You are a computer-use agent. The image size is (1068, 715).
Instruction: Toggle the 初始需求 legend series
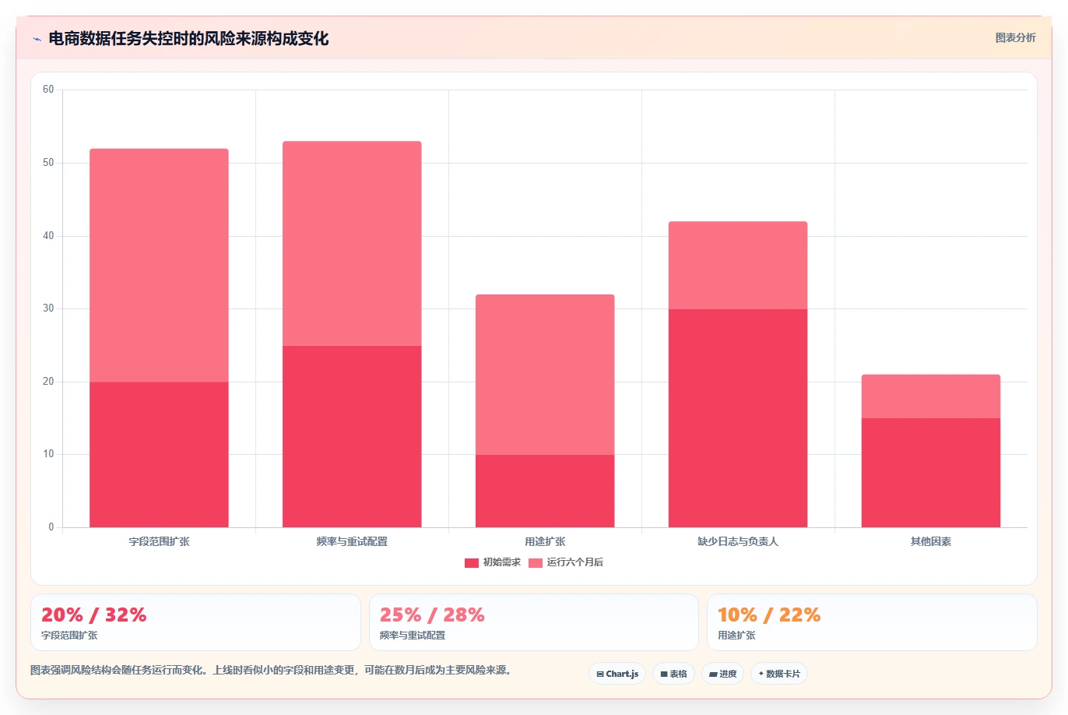[x=493, y=562]
